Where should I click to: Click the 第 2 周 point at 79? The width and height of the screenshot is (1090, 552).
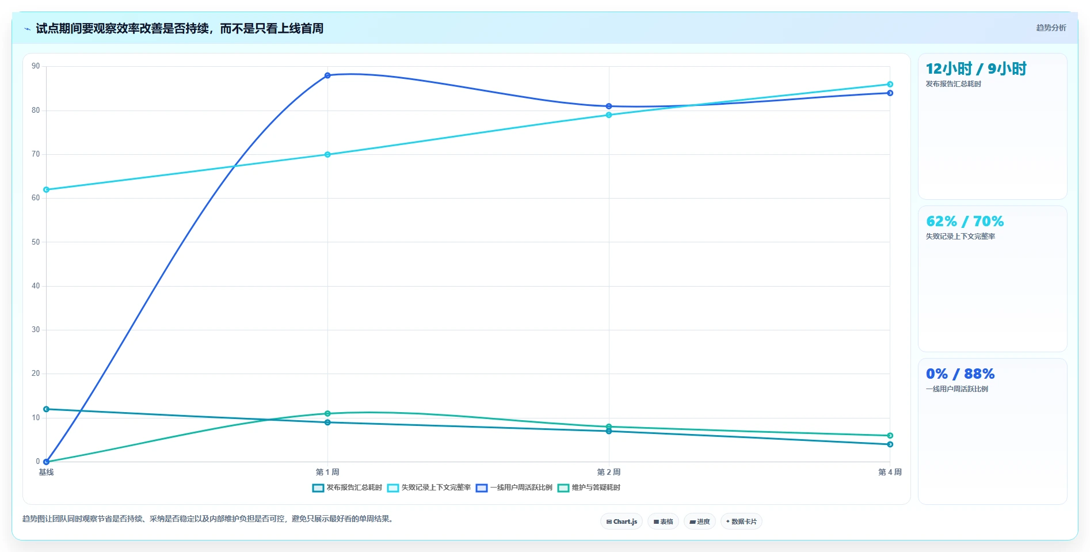pos(609,115)
